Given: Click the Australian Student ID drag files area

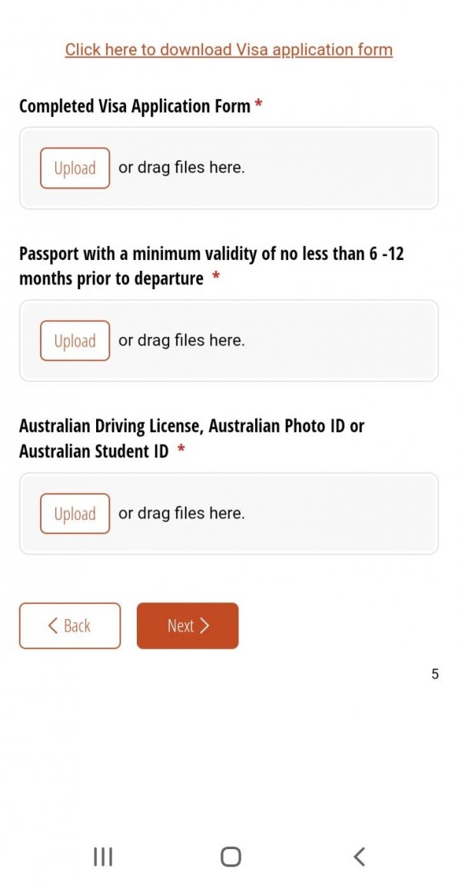Looking at the screenshot, I should pos(229,515).
